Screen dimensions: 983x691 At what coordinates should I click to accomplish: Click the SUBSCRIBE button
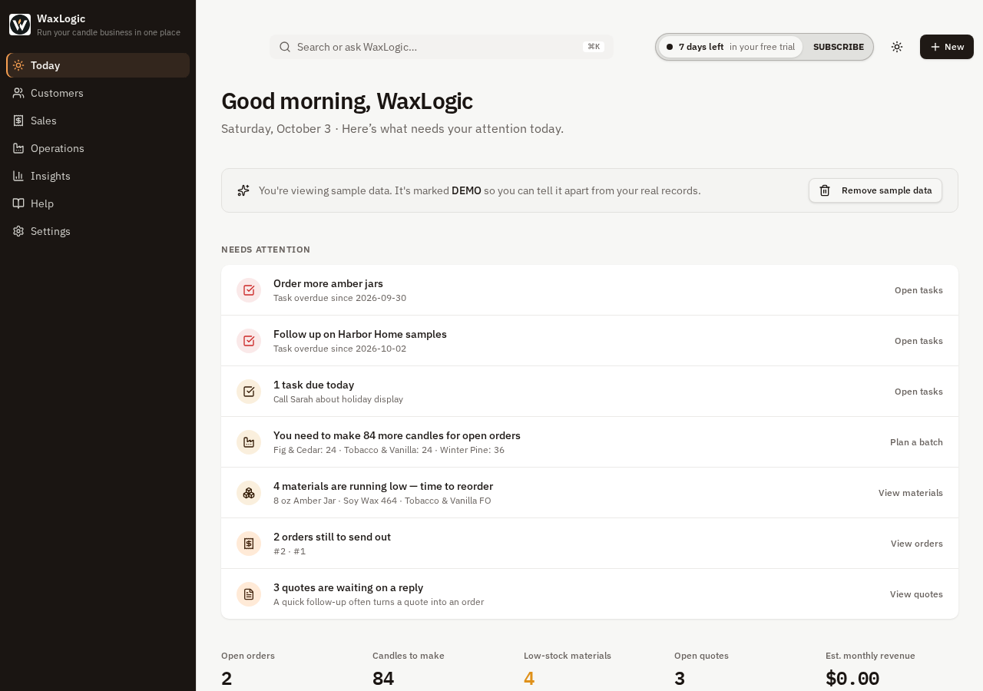click(839, 47)
